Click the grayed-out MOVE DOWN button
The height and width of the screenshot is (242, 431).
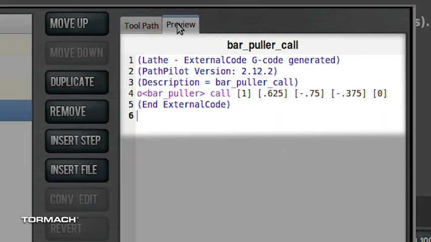click(x=76, y=53)
